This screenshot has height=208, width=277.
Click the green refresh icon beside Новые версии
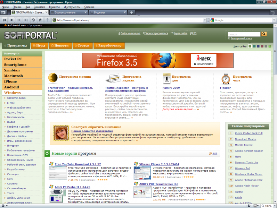(47, 153)
